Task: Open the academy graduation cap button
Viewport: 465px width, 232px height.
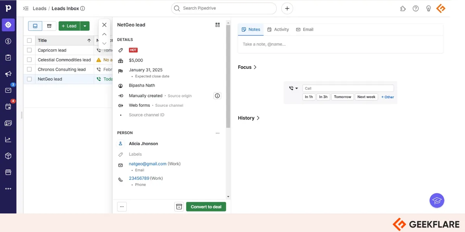Action: 437,201
